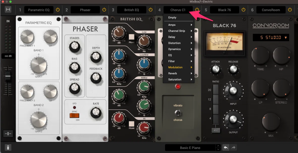
Task: Click the Parametric EQ FREQUENCY 2 knob
Action: (27, 92)
